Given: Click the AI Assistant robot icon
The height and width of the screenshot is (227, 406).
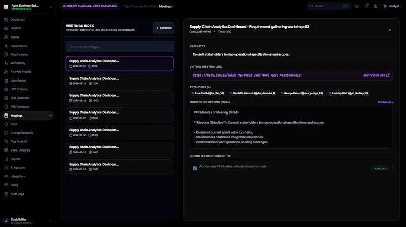Looking at the screenshot, I should (6, 168).
